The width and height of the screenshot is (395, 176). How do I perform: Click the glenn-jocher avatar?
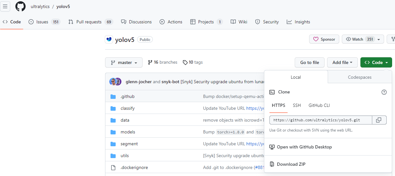[x=112, y=82]
